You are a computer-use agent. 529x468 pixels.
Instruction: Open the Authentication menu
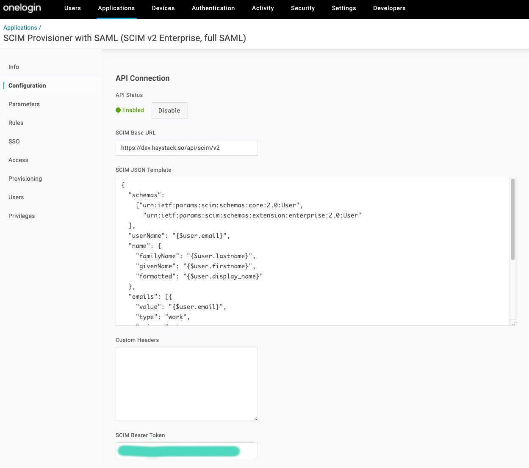(213, 8)
